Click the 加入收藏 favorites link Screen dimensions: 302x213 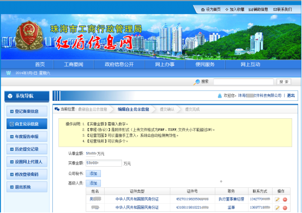235,9
